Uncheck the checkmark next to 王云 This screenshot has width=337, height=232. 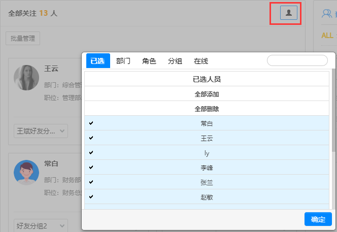(91, 138)
